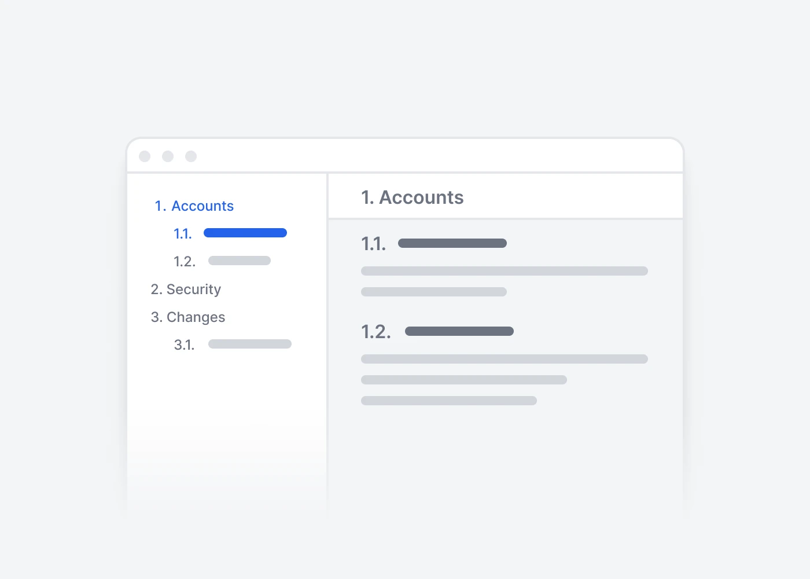Click the blue highlighted bar beside 1.1.
The height and width of the screenshot is (579, 810).
pos(245,233)
